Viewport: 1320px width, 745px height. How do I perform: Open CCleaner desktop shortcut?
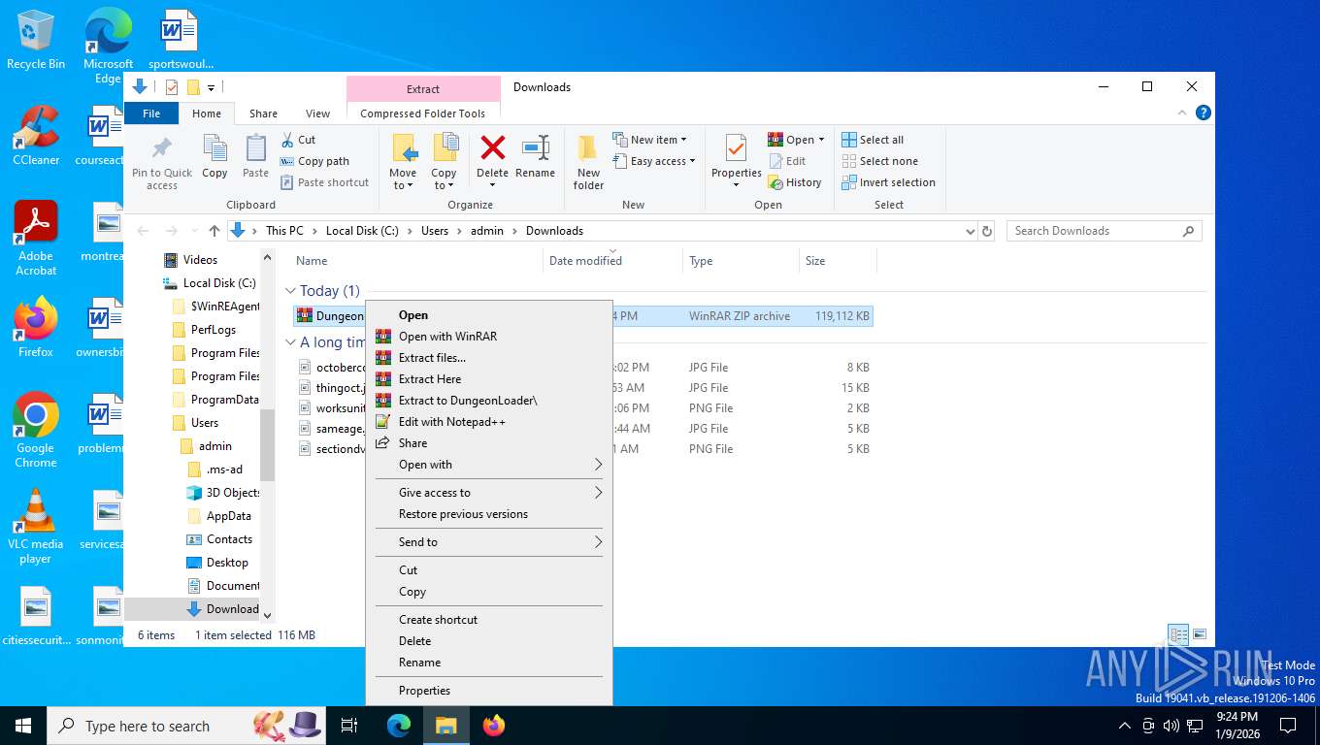click(36, 137)
